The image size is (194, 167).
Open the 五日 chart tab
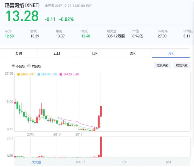[x=57, y=53]
